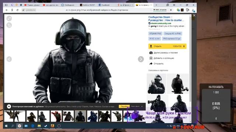Open the browser hamburger menu
Viewport: 236px width, 132px height.
coord(174,5)
